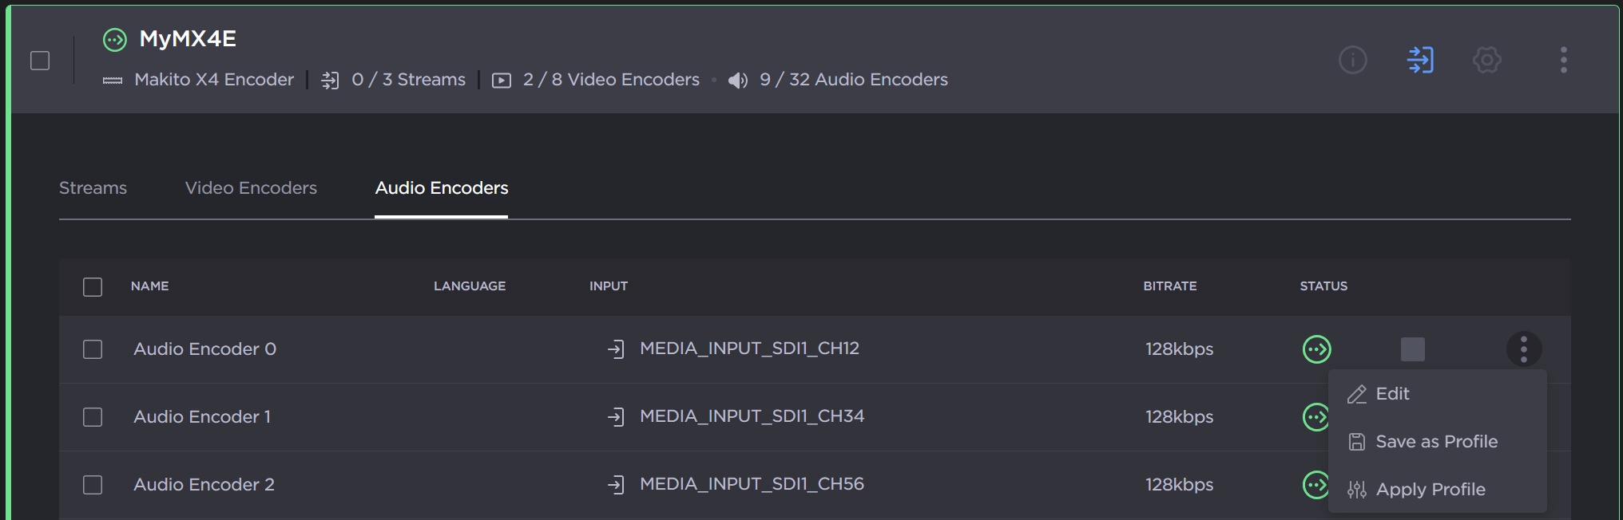The image size is (1623, 520).
Task: Click Audio Encoder 0 green status icon
Action: pos(1316,349)
